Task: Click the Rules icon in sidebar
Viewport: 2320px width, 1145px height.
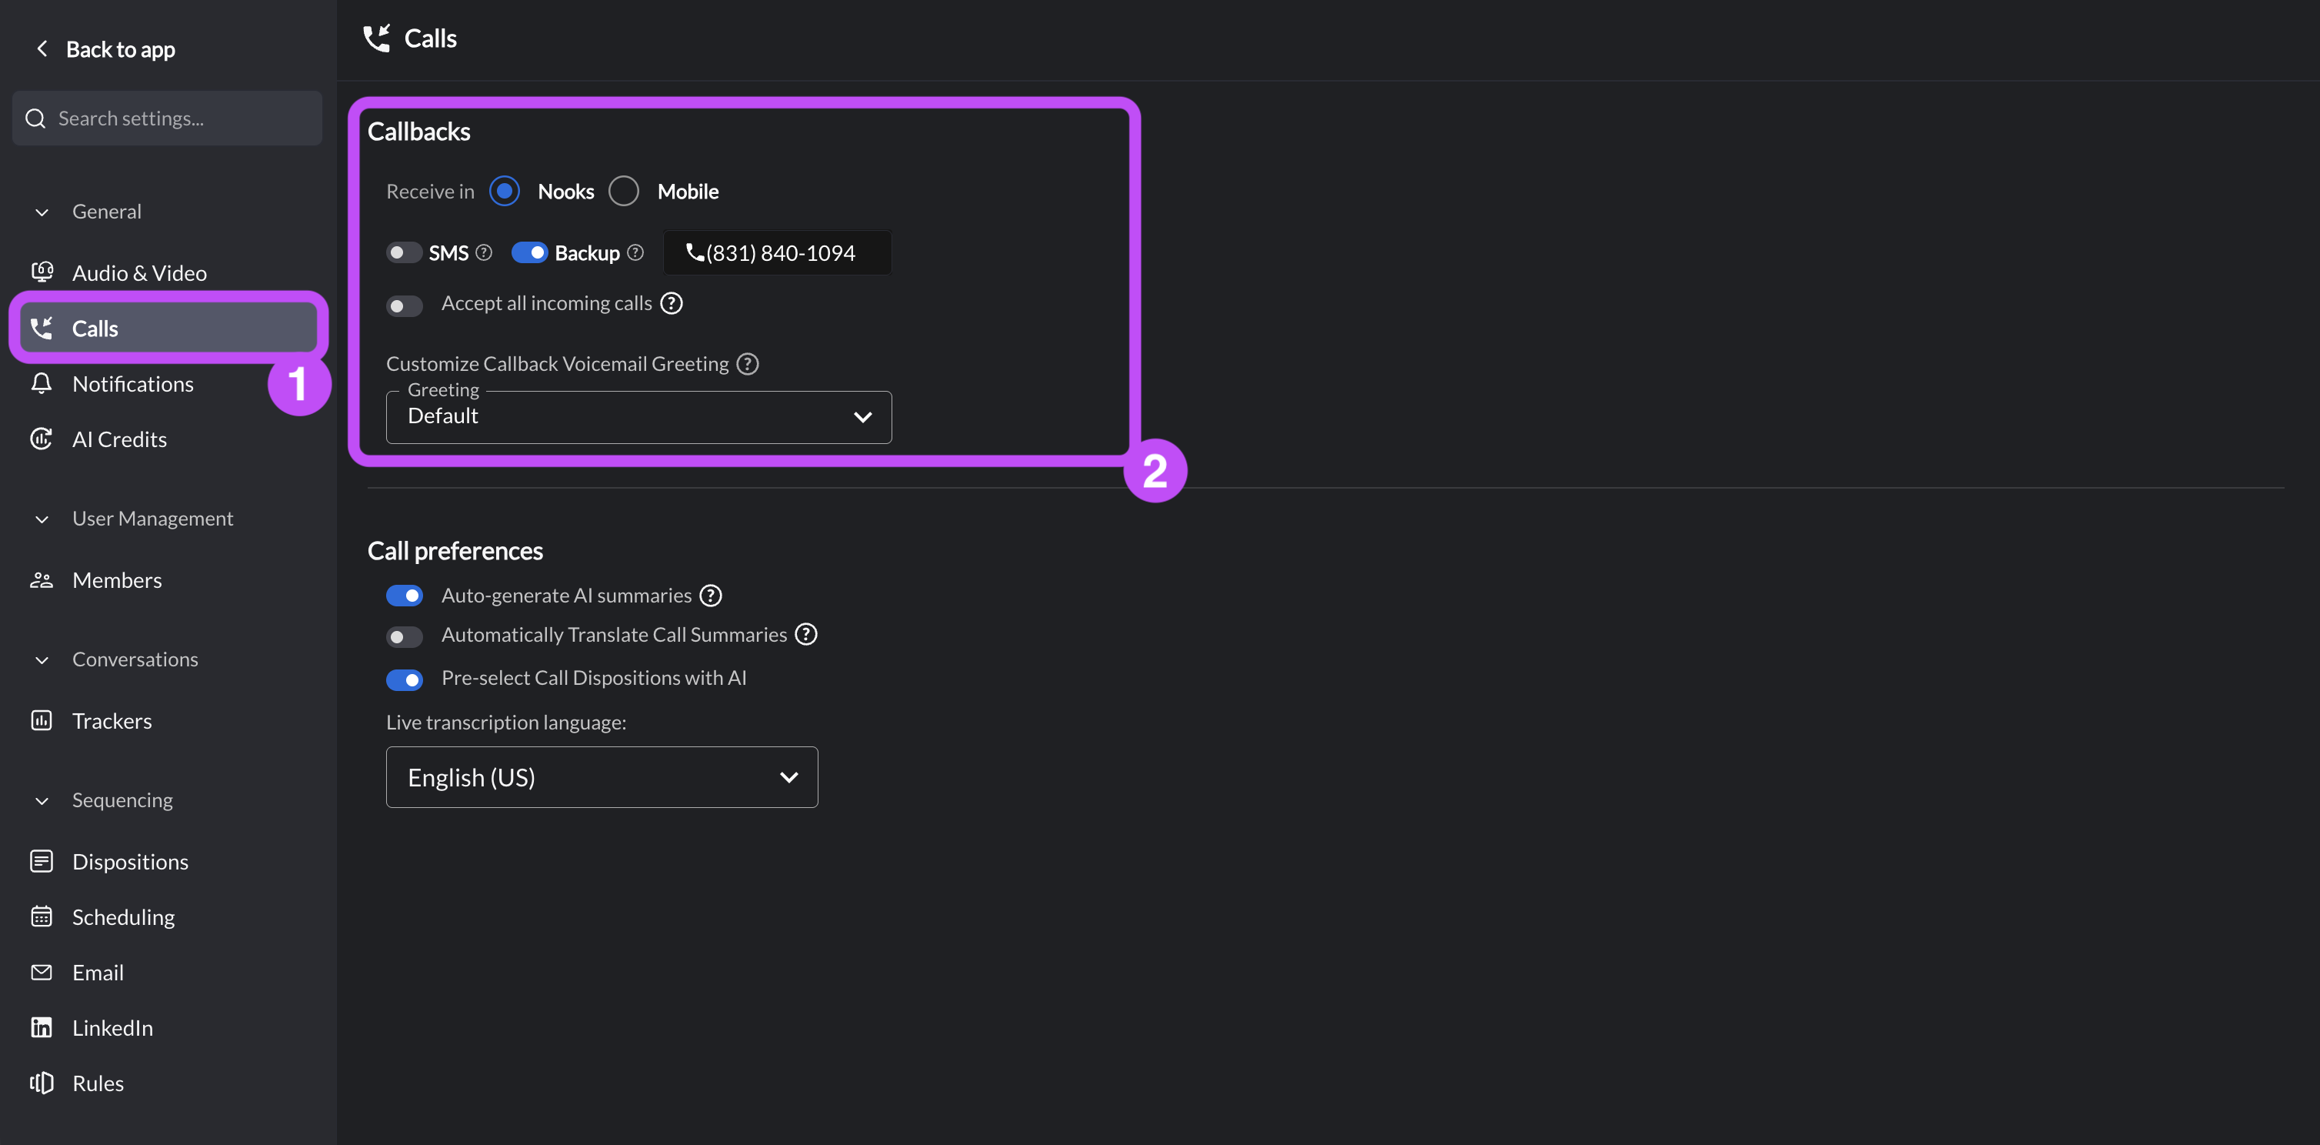Action: pos(42,1083)
